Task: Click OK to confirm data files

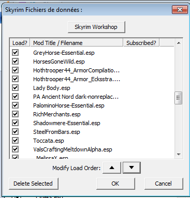Action: (x=115, y=184)
